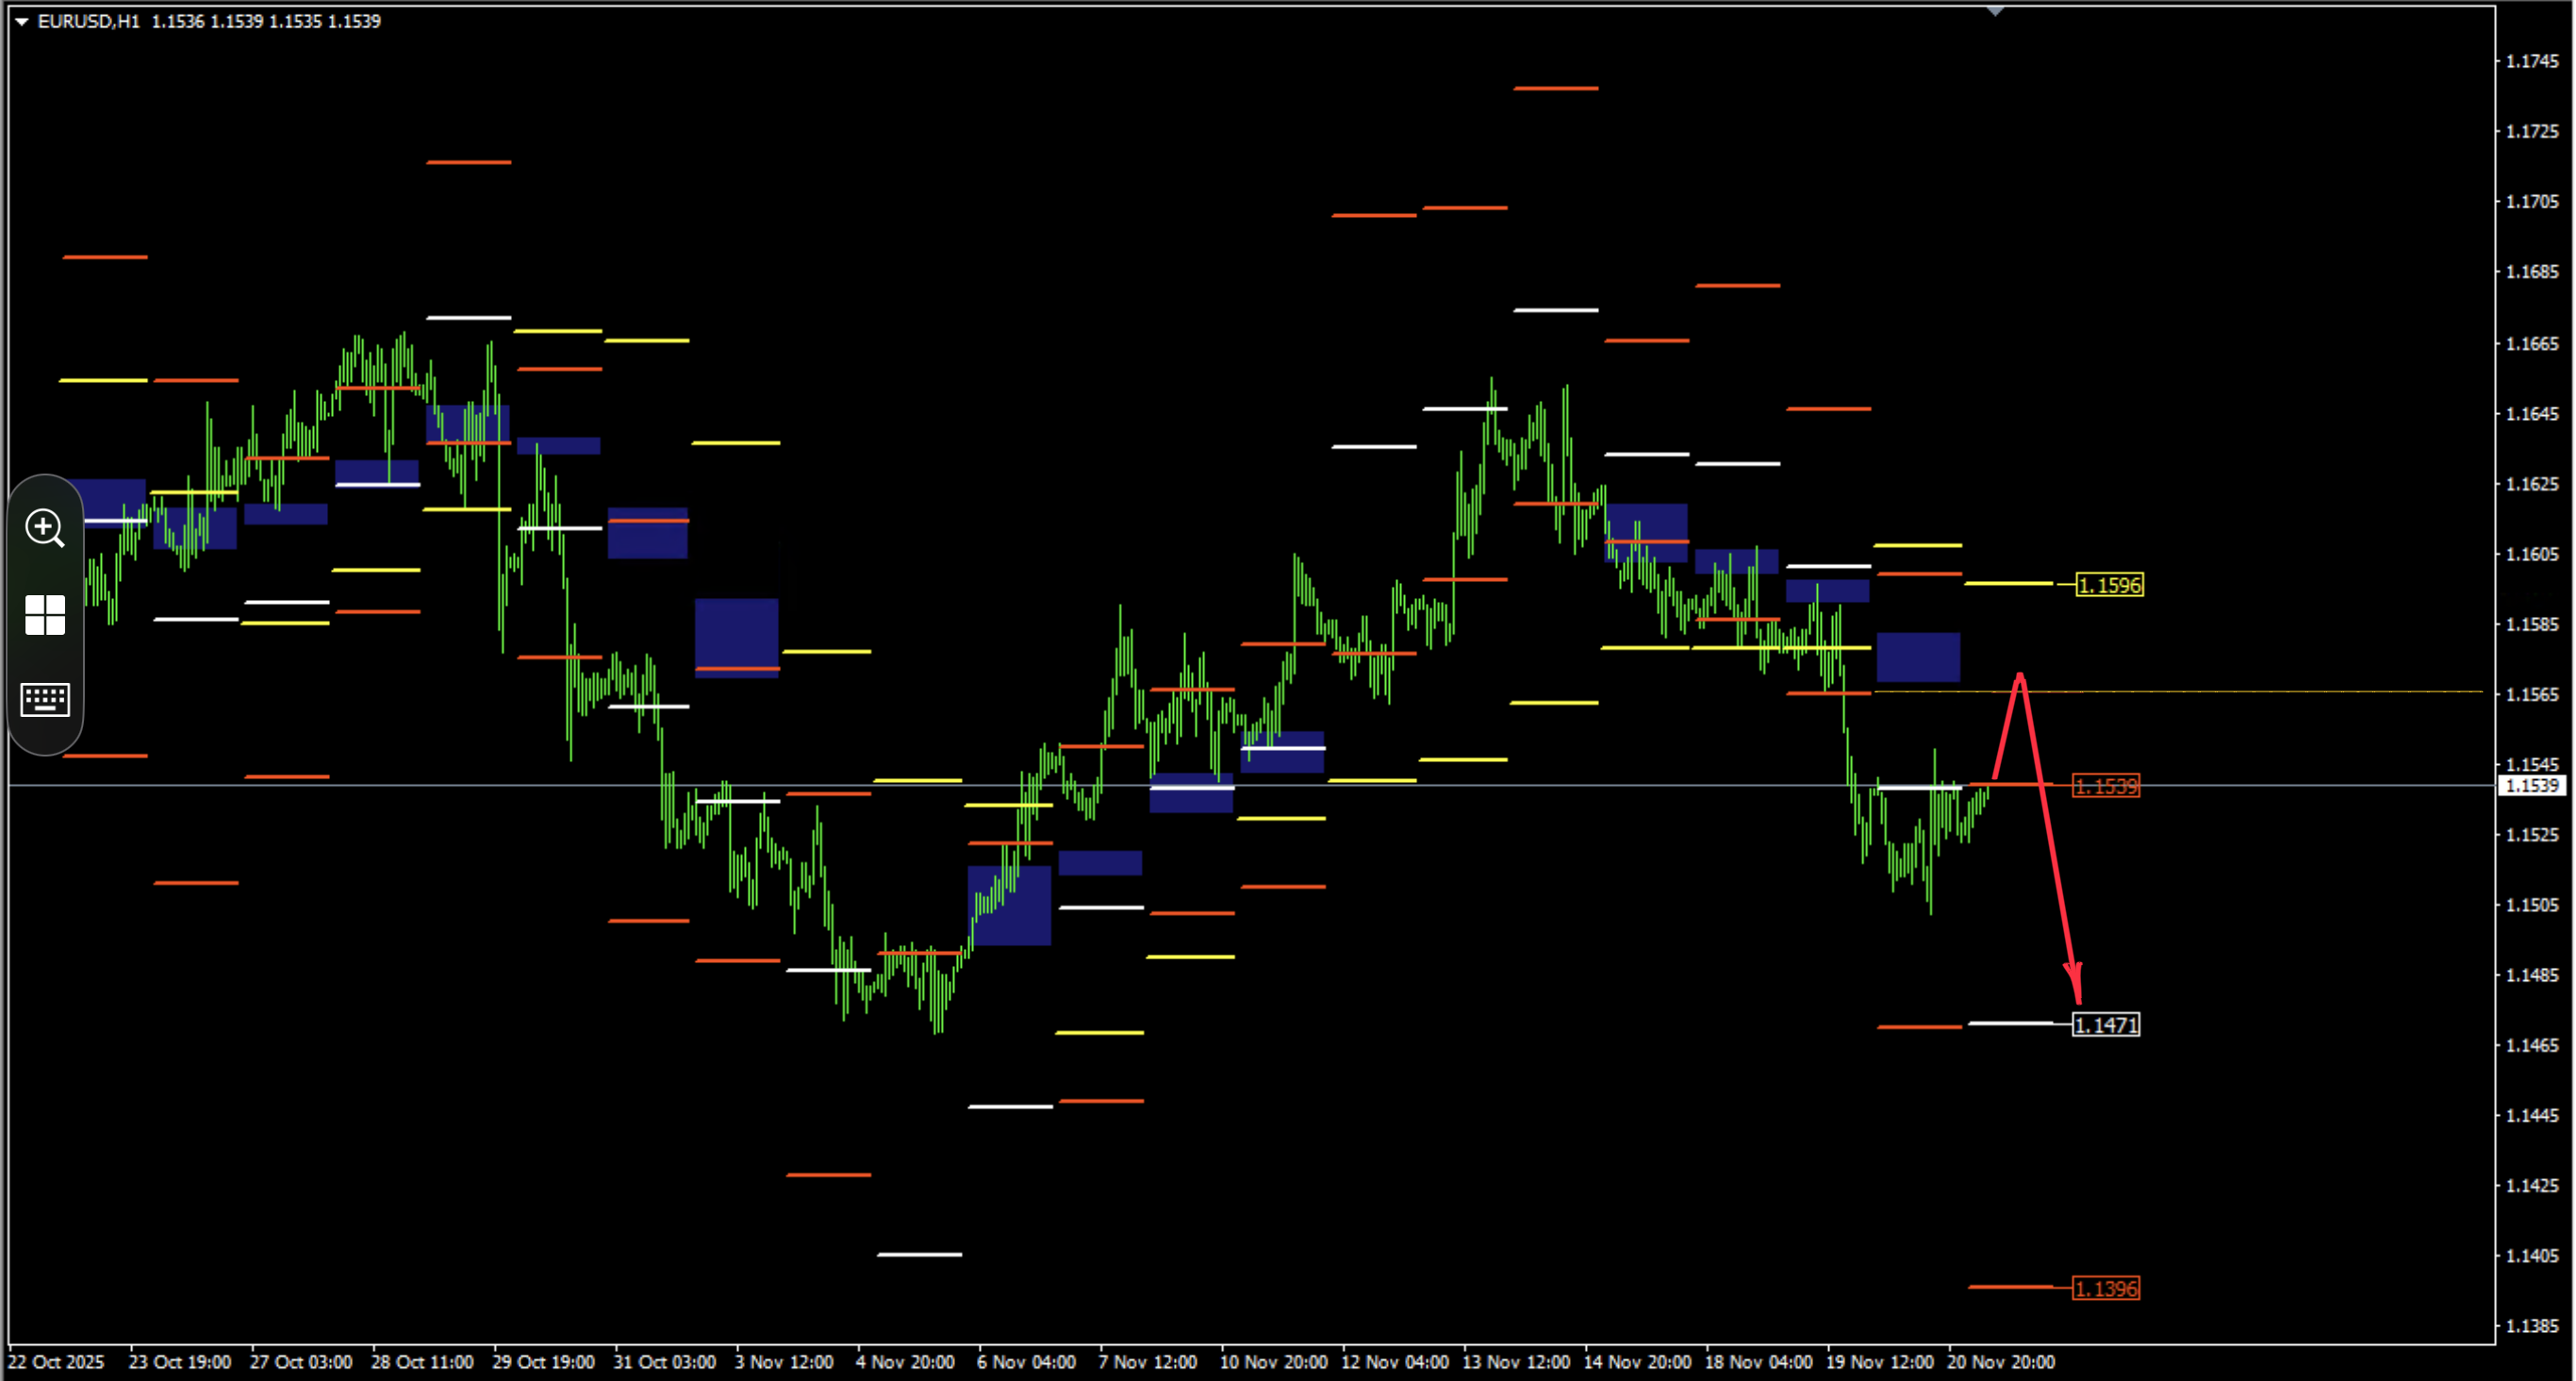This screenshot has width=2576, height=1381.
Task: Click the 1.1445 price axis value
Action: coord(2532,1115)
